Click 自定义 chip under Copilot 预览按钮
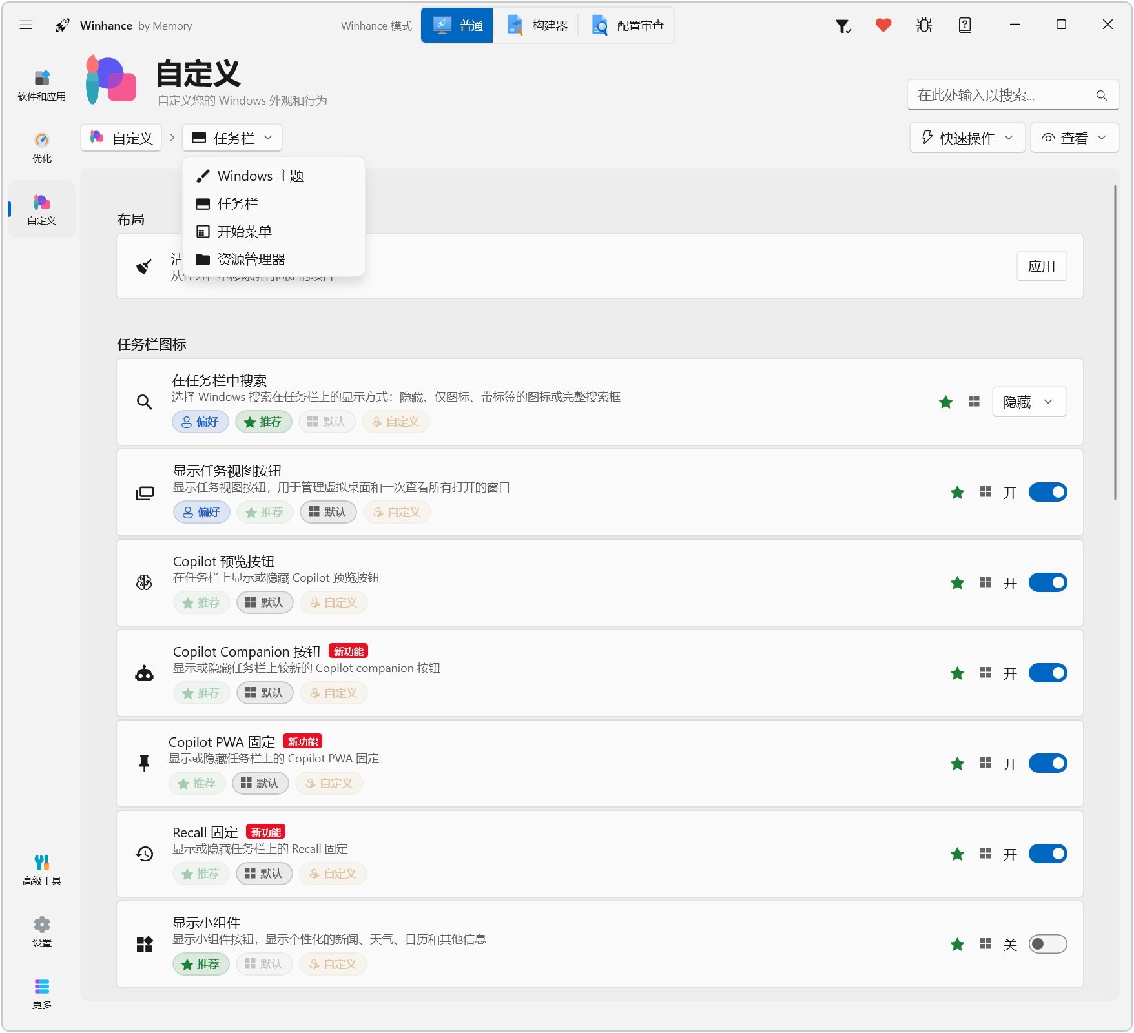This screenshot has width=1134, height=1033. pyautogui.click(x=334, y=602)
